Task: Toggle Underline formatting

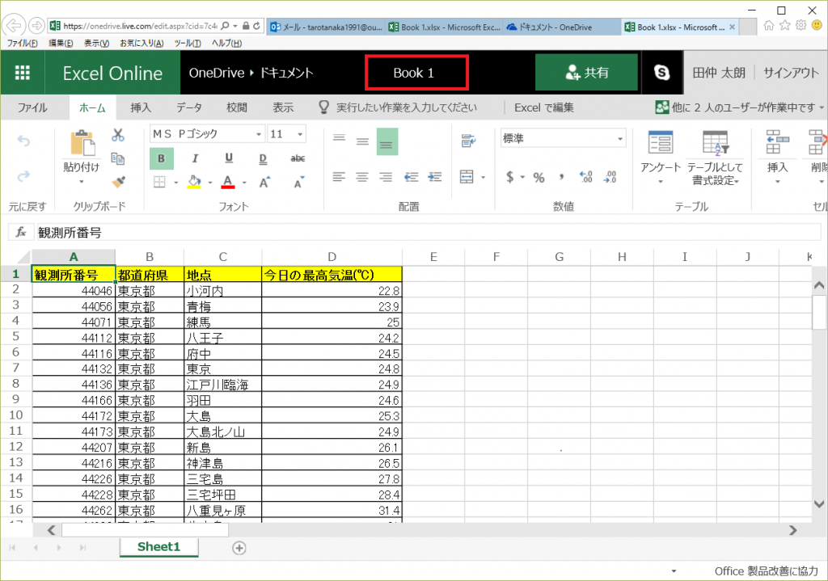Action: 229,158
